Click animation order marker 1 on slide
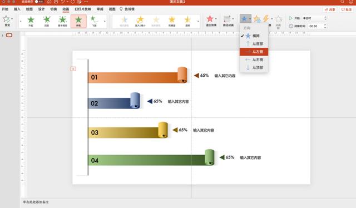Viewport: 356px width, 208px height. pos(73,69)
